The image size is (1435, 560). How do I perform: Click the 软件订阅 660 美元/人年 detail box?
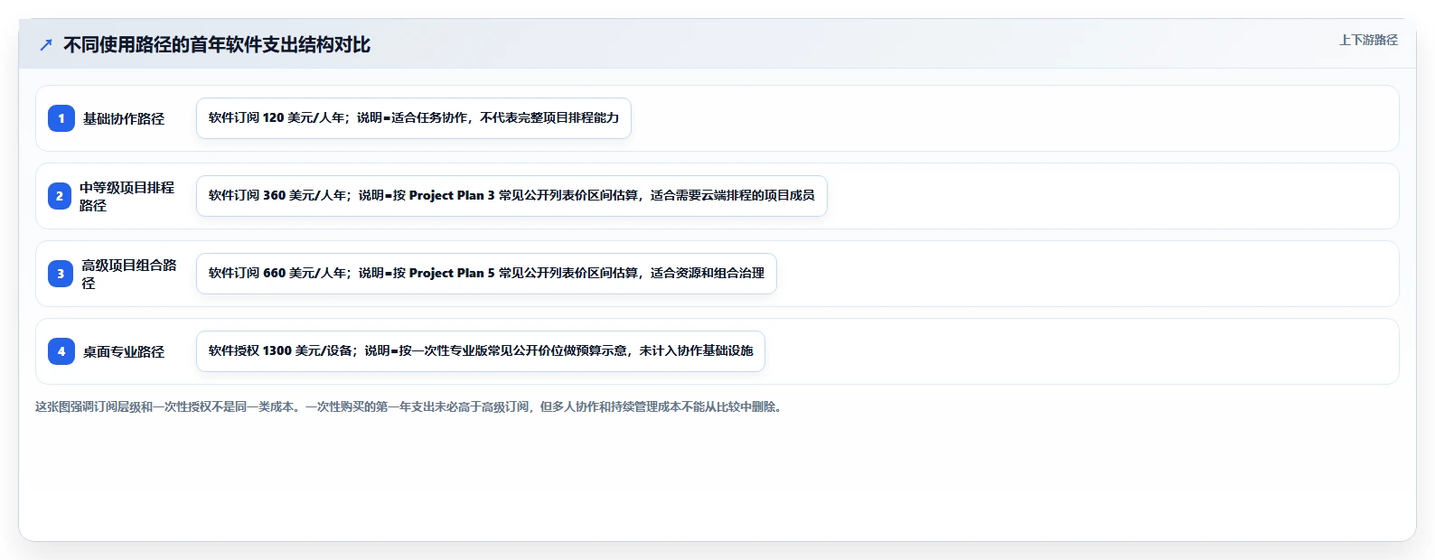point(486,274)
